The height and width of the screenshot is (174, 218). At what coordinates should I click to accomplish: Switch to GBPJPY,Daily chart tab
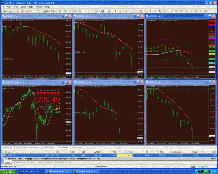click(21, 148)
